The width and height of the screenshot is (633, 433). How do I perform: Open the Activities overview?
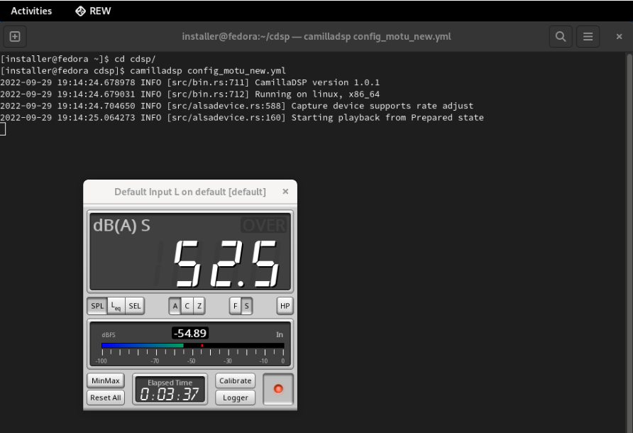31,11
